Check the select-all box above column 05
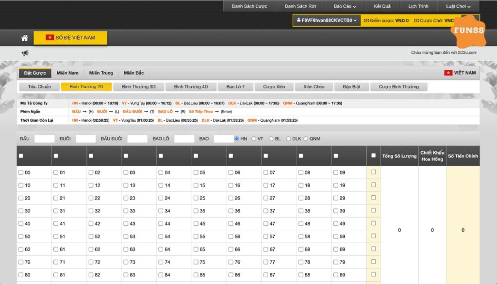This screenshot has height=284, width=497. (x=196, y=156)
